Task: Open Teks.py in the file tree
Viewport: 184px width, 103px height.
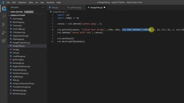Action: click(x=16, y=80)
